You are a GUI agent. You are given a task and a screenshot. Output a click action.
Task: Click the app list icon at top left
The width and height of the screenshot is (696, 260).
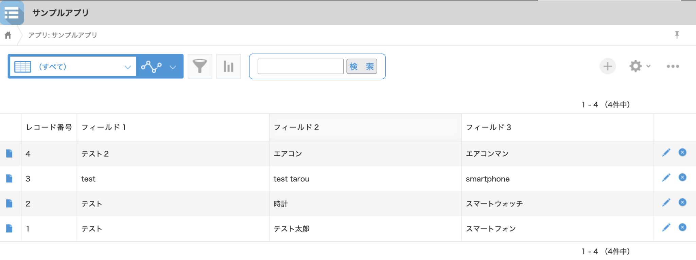(12, 13)
